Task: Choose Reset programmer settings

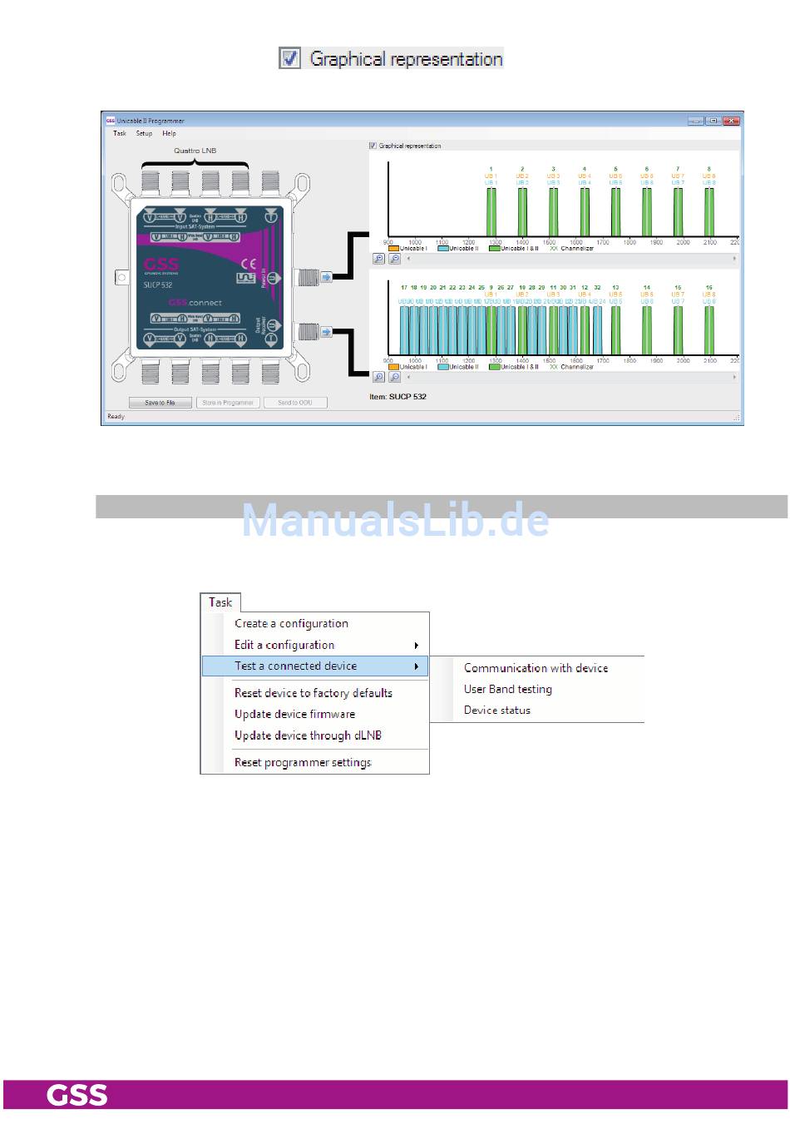Action: pos(303,762)
